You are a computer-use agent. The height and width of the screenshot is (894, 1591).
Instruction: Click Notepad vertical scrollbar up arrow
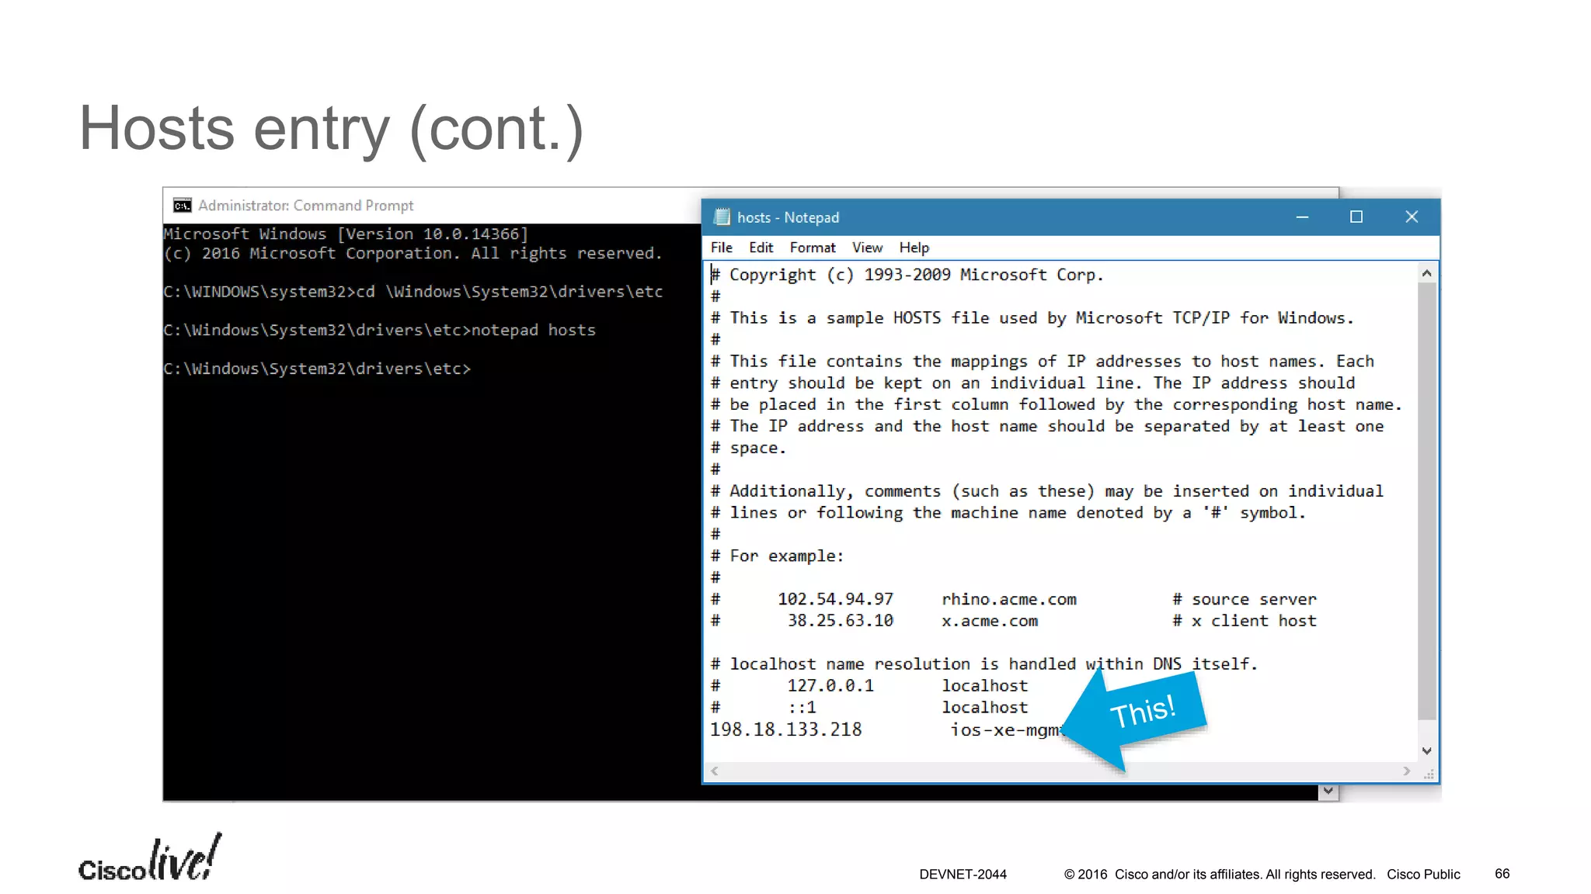coord(1426,273)
